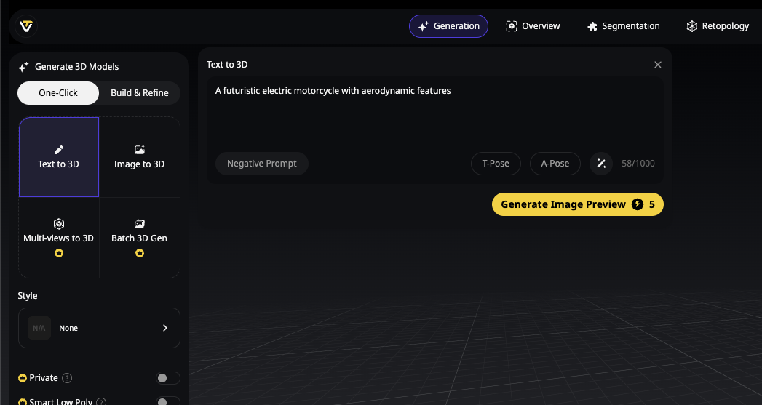Click the N/A style thumbnail
The width and height of the screenshot is (762, 405).
tap(39, 328)
